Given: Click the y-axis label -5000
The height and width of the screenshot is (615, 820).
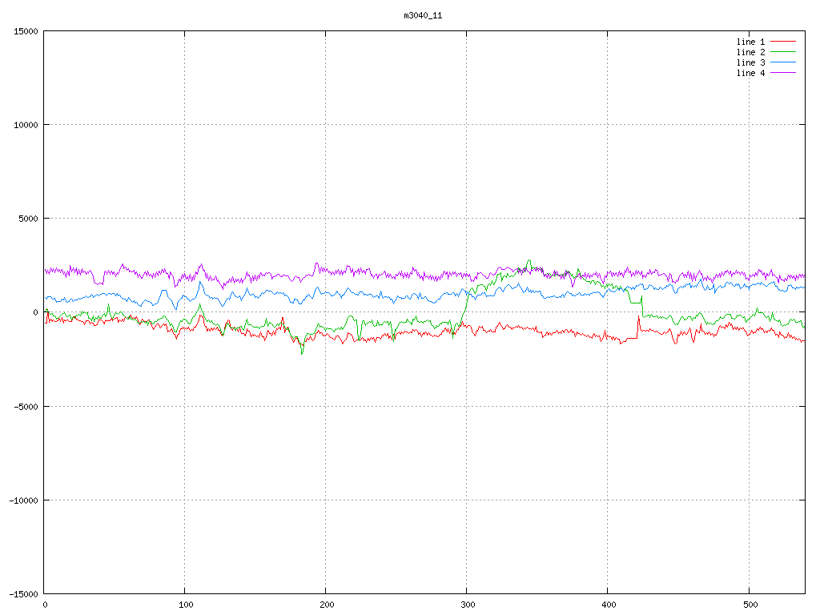Looking at the screenshot, I should (26, 406).
